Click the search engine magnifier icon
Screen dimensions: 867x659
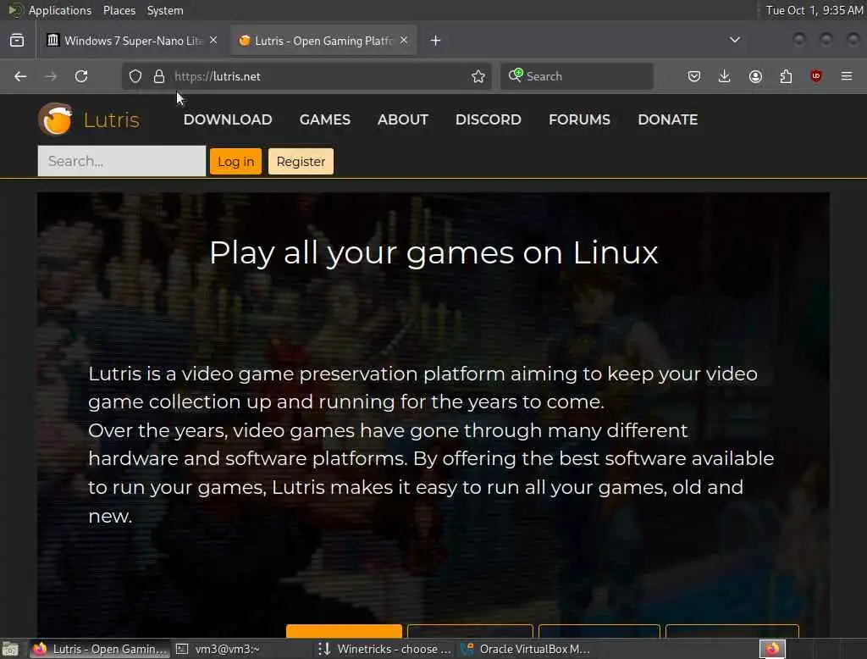pyautogui.click(x=516, y=75)
